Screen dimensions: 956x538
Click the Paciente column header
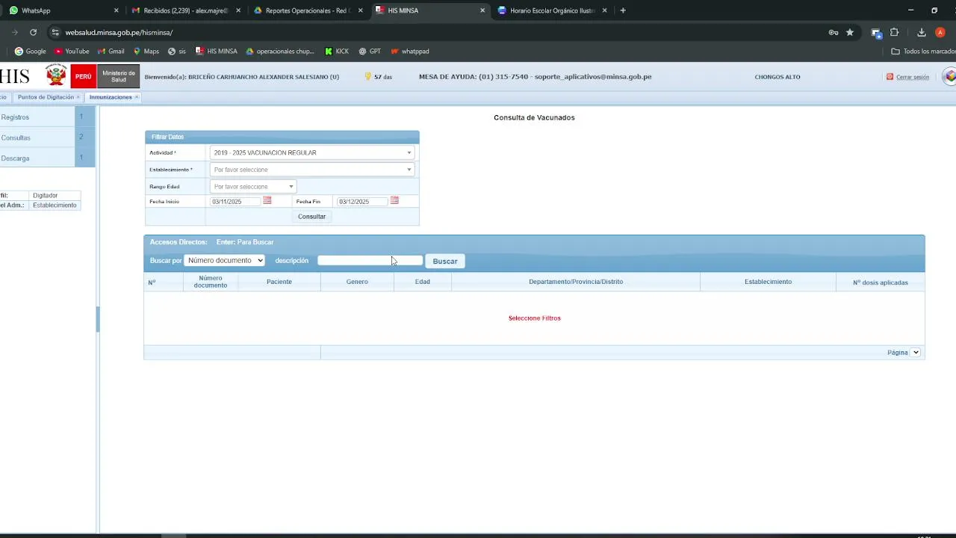click(x=279, y=282)
